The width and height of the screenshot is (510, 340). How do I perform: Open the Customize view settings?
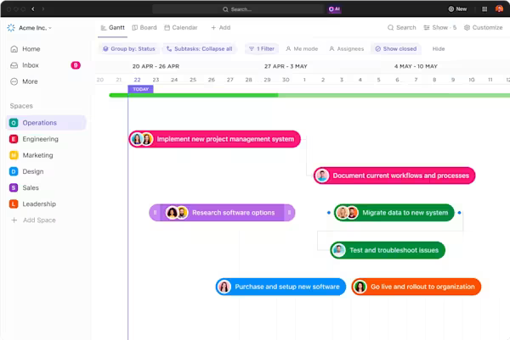point(483,28)
